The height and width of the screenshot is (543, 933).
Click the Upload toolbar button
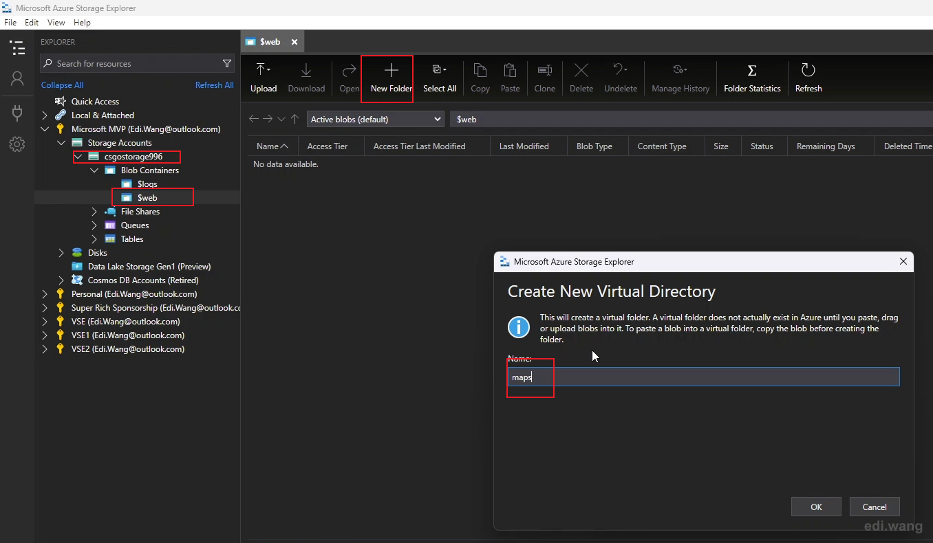264,78
